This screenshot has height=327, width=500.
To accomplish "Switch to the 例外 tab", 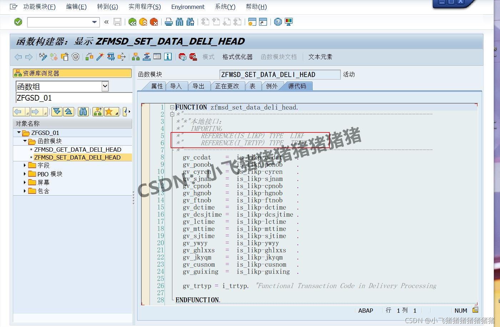I will 272,86.
